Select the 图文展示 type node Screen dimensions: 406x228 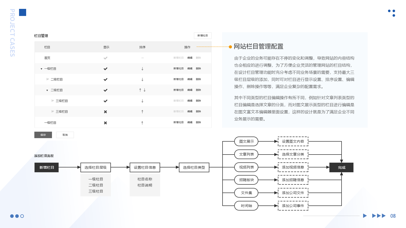click(246, 141)
